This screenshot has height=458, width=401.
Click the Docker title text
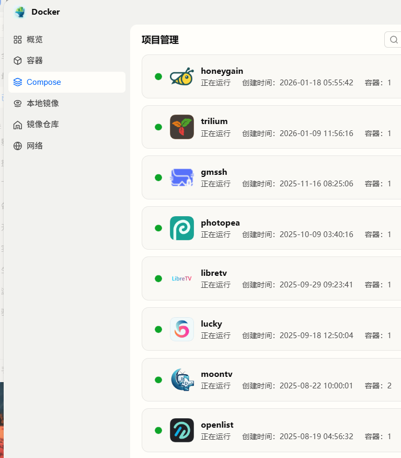[x=45, y=12]
